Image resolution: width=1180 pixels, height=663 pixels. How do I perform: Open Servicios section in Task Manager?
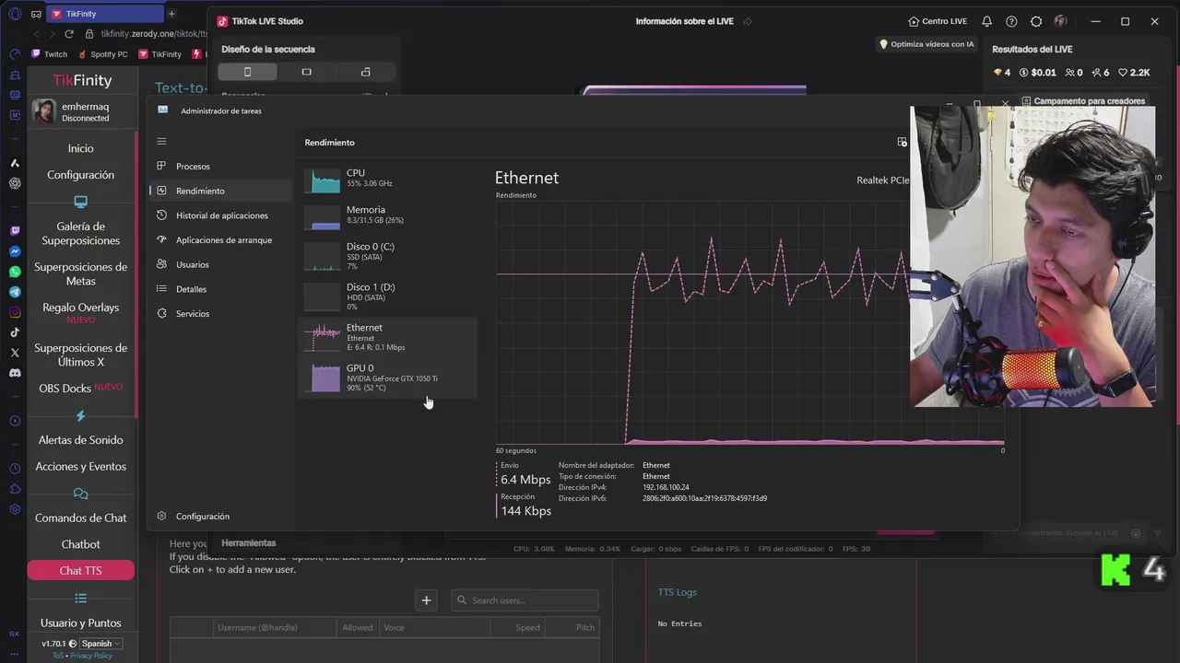[x=220, y=314]
